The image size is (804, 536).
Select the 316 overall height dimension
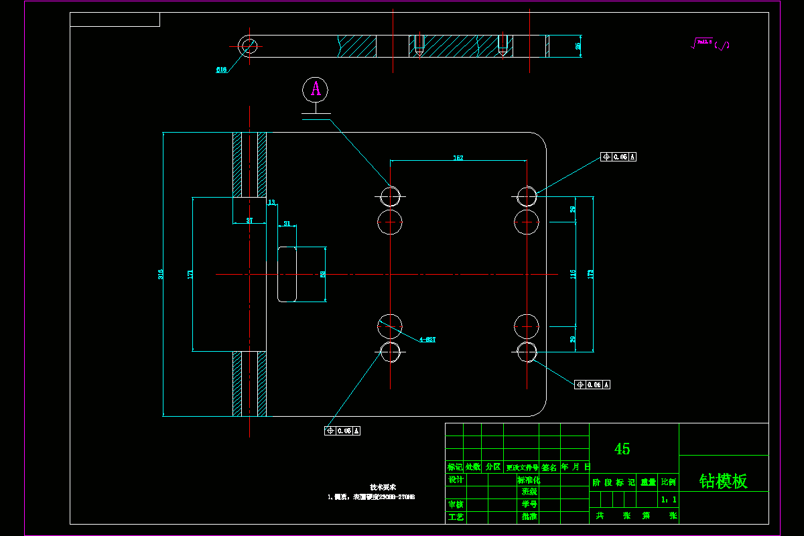point(160,274)
